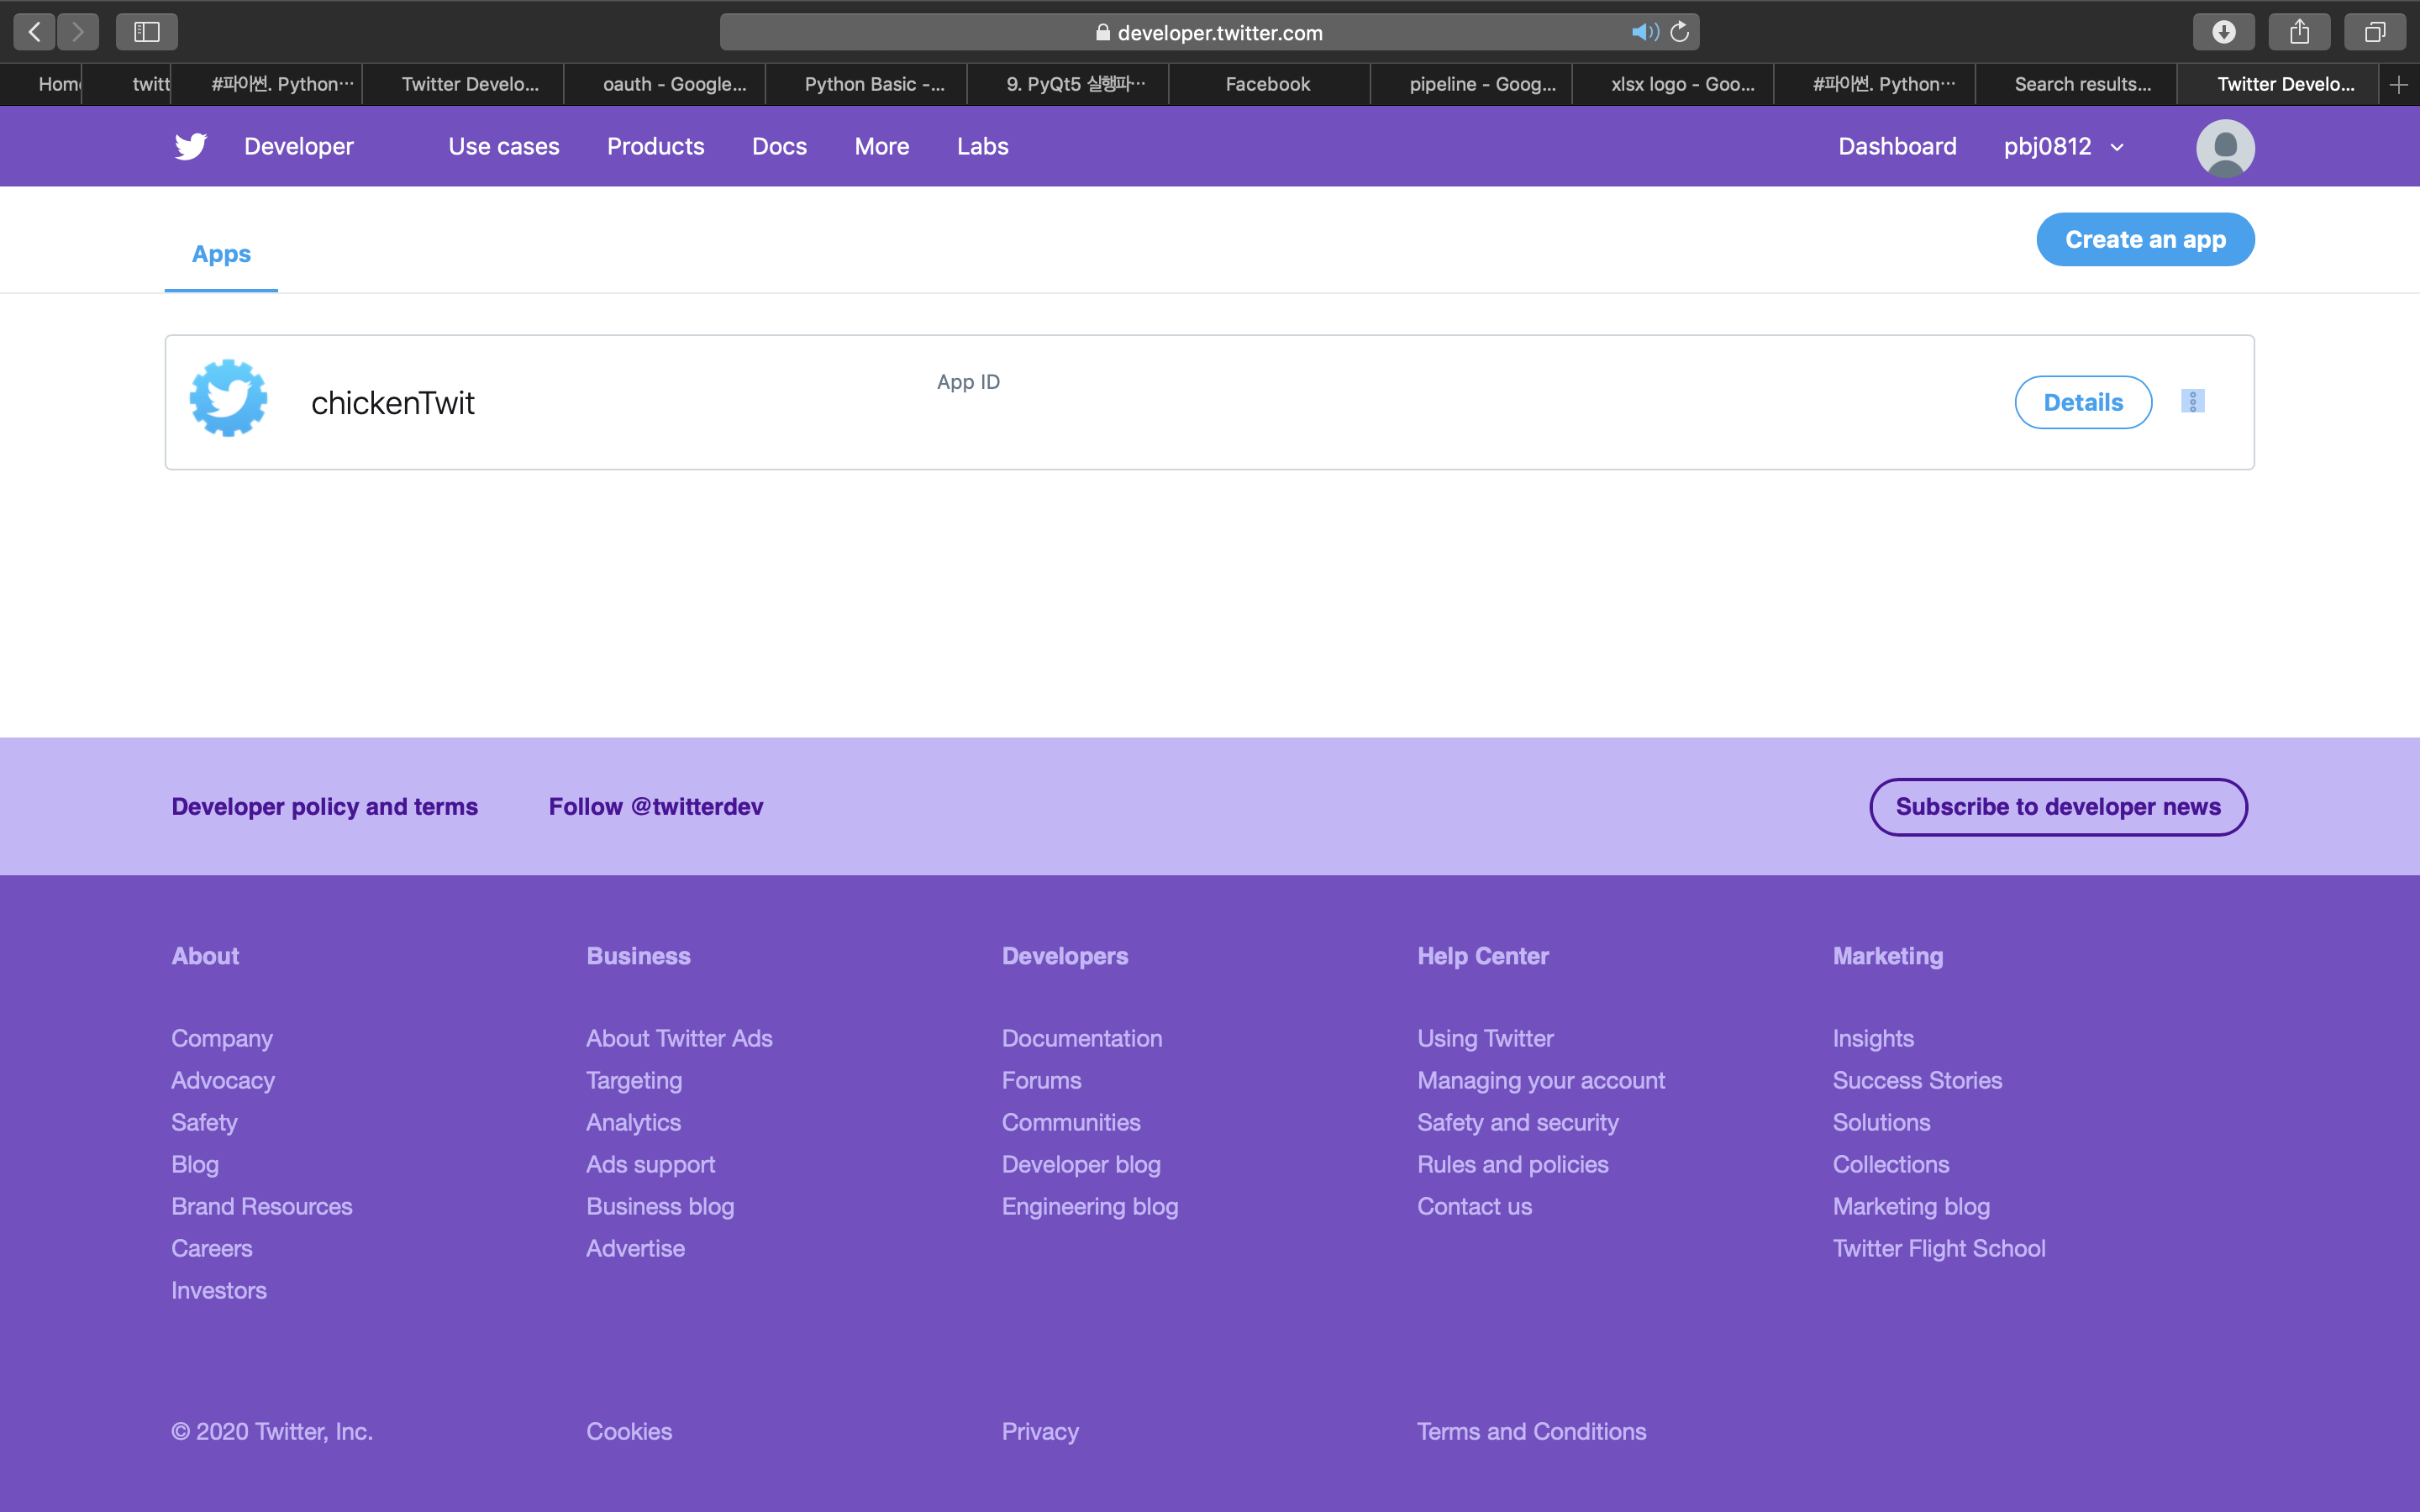This screenshot has height=1512, width=2420.
Task: Open Developer policy and terms link
Action: [x=324, y=806]
